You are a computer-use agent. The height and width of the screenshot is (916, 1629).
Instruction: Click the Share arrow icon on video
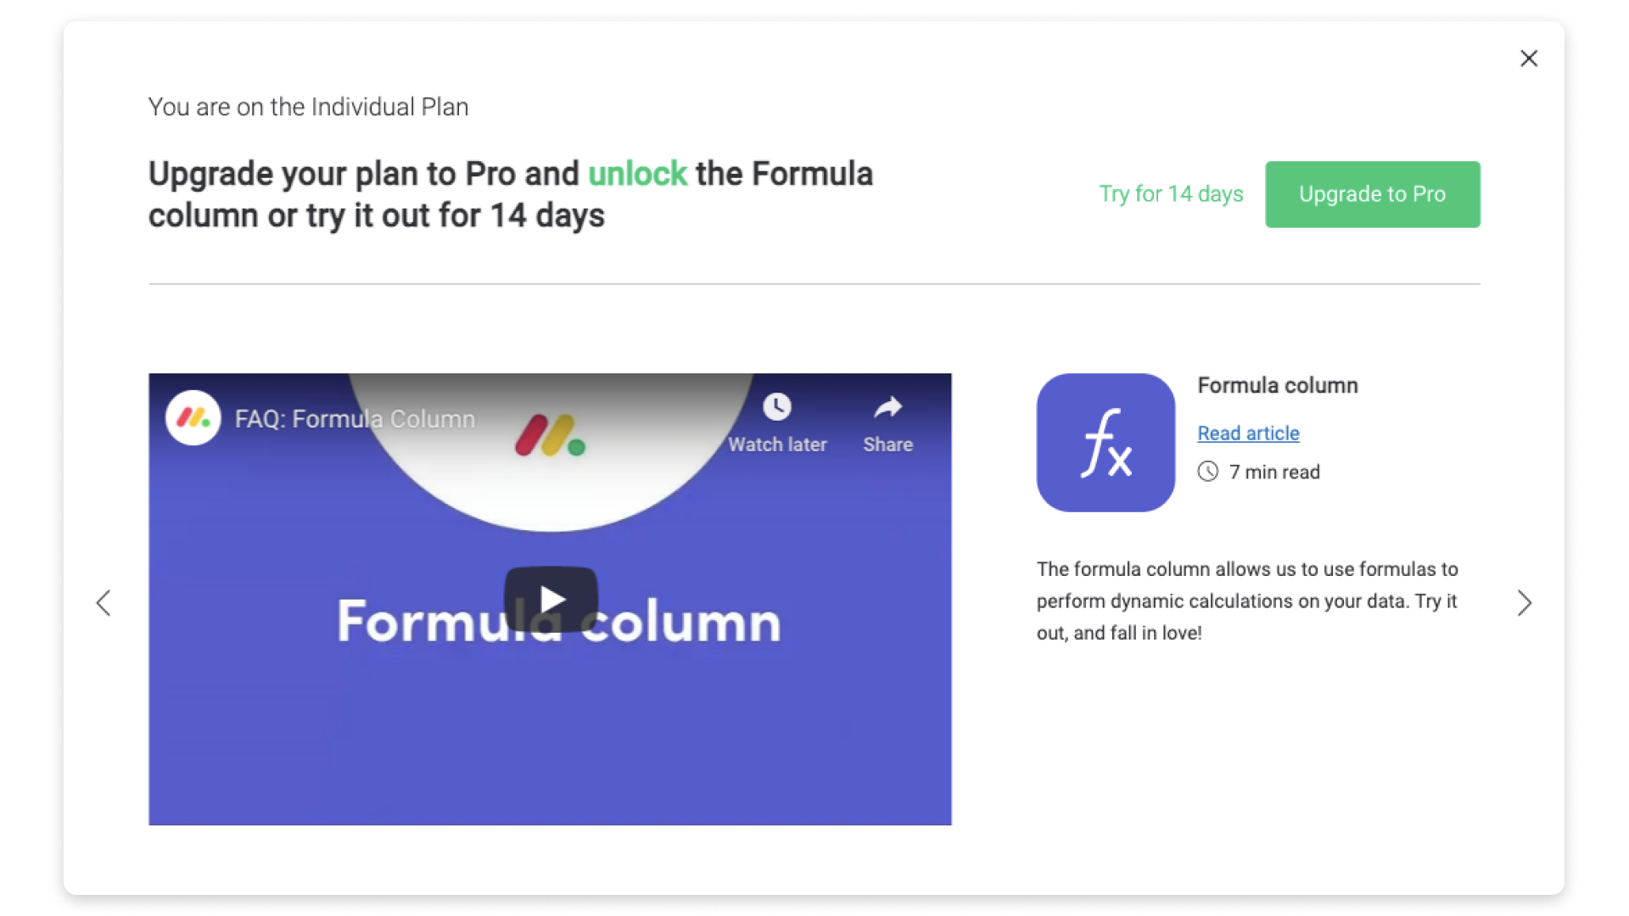click(887, 408)
